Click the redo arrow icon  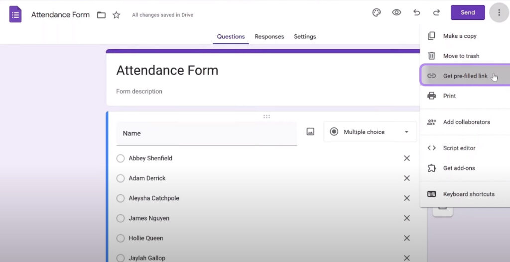coord(436,12)
